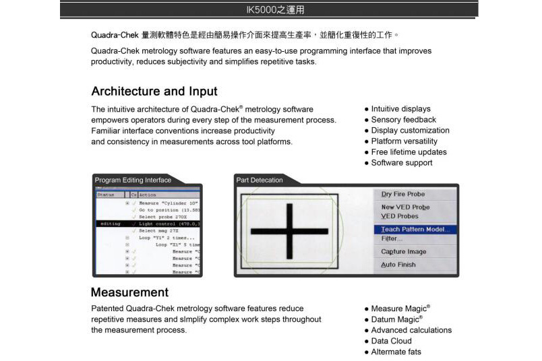Click the Measurement heading
The image size is (542, 361).
(x=129, y=292)
